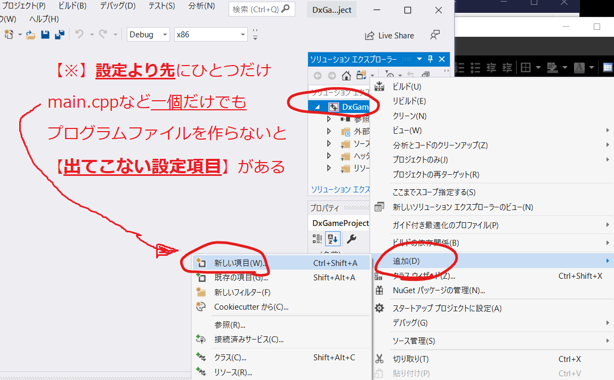Select クラス(C) in the submenu
Viewport: 614px width, 380px height.
point(281,357)
